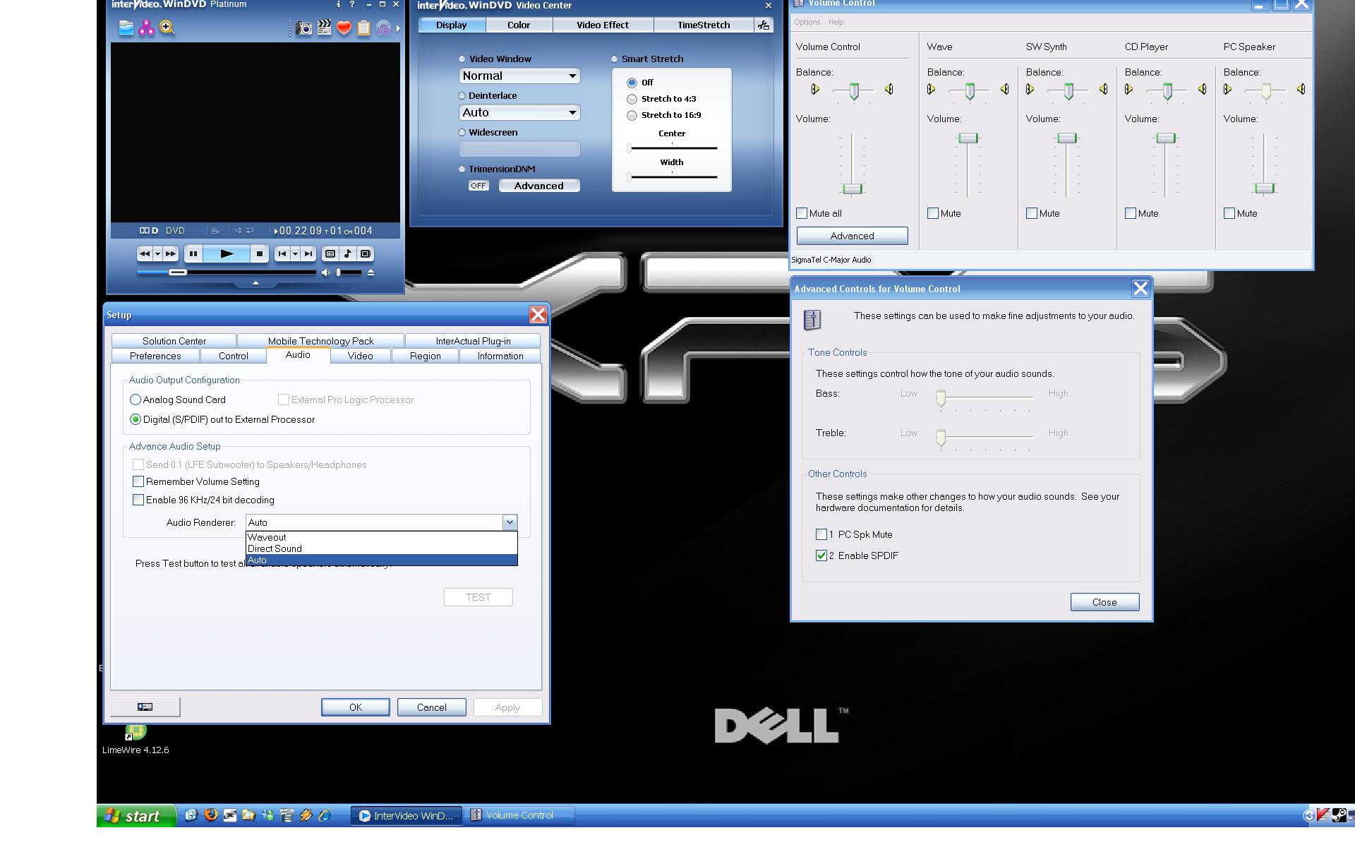Screen dimensions: 1355x847
Task: Open the Video tab in Setup
Action: tap(360, 356)
